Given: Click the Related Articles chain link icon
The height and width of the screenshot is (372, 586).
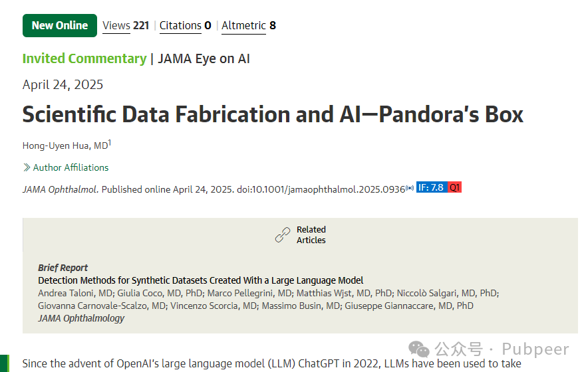Looking at the screenshot, I should coord(283,234).
